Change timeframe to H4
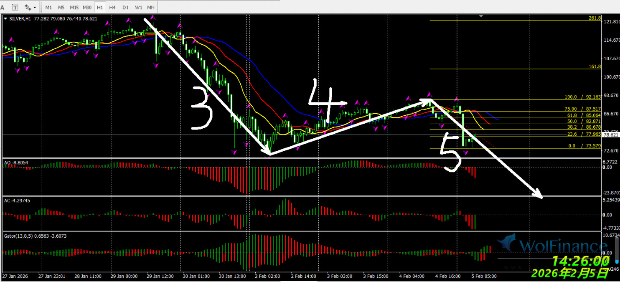Screen dimensions: 620x282 pyautogui.click(x=112, y=7)
